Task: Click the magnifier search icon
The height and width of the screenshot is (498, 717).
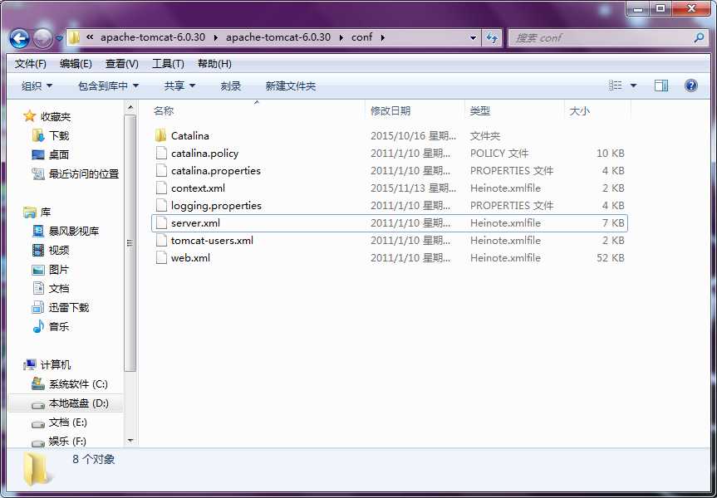Action: [x=699, y=38]
